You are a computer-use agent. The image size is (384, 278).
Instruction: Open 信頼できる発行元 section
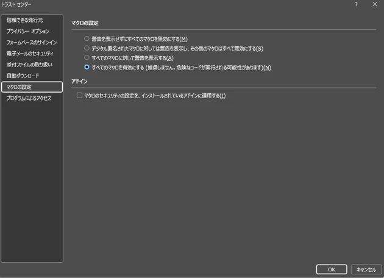pyautogui.click(x=32, y=20)
